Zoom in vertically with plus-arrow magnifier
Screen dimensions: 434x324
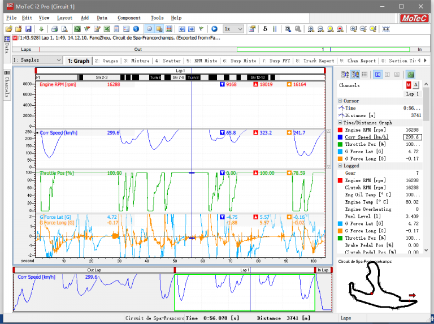(x=353, y=29)
